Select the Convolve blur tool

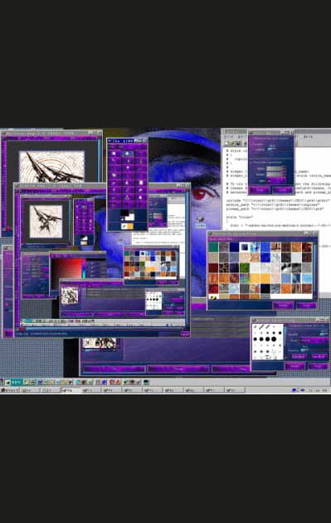tap(141, 197)
